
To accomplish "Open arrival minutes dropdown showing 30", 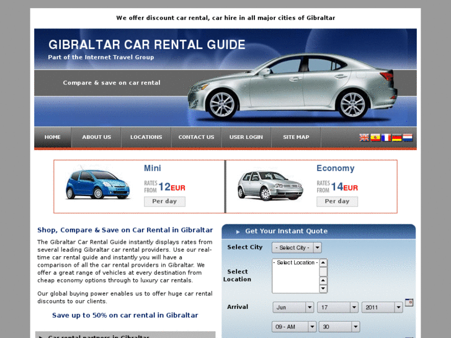I will [339, 327].
